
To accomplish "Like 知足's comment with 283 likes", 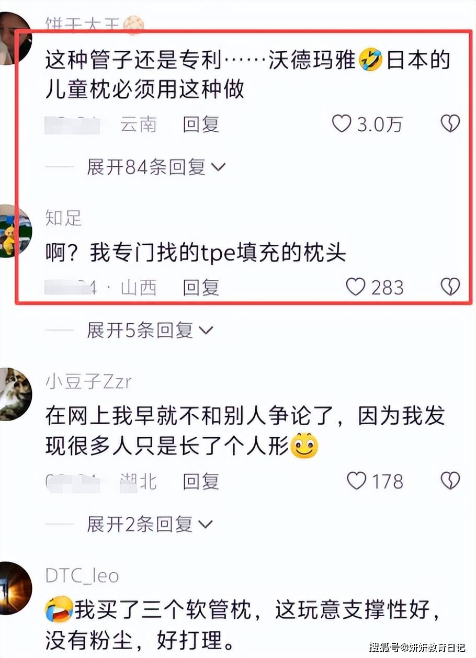I will click(356, 287).
